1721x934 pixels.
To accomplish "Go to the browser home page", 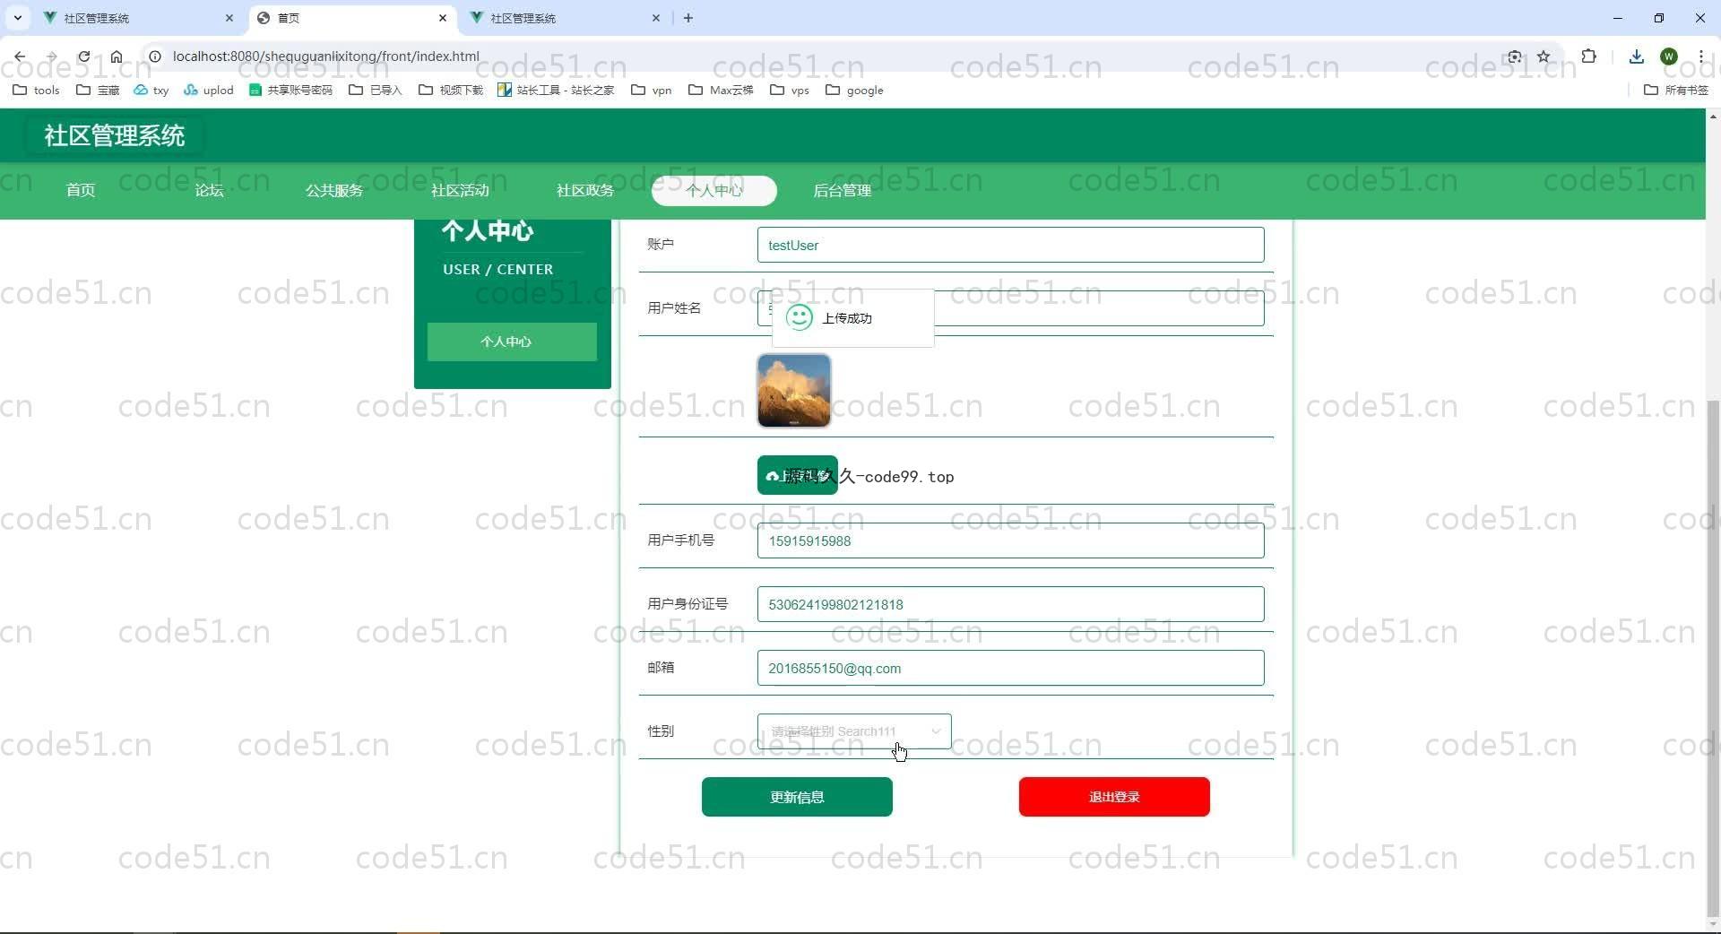I will (117, 56).
